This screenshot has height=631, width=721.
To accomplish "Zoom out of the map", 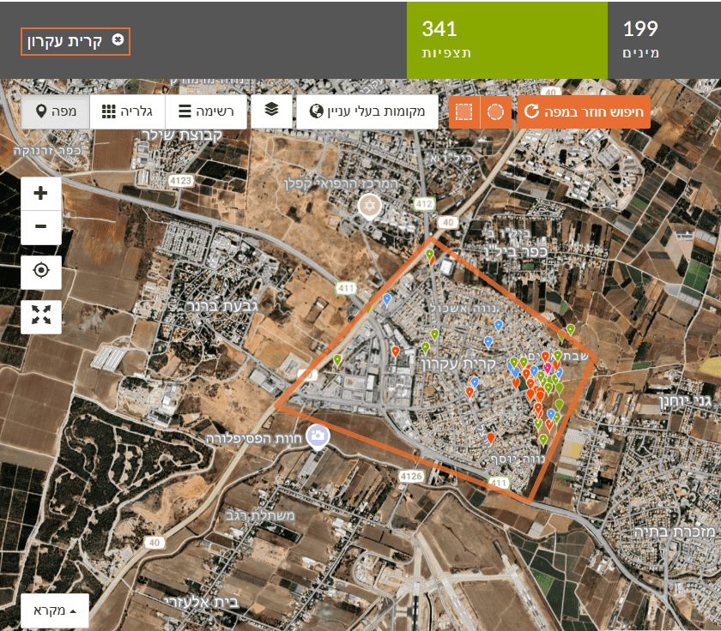I will tap(40, 227).
